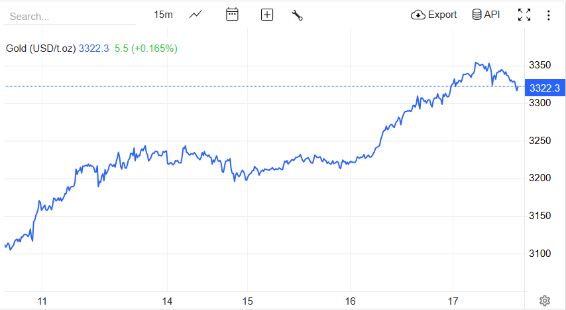Select the Gold (USD/t.oz) series label
This screenshot has height=310, width=566.
(x=40, y=48)
